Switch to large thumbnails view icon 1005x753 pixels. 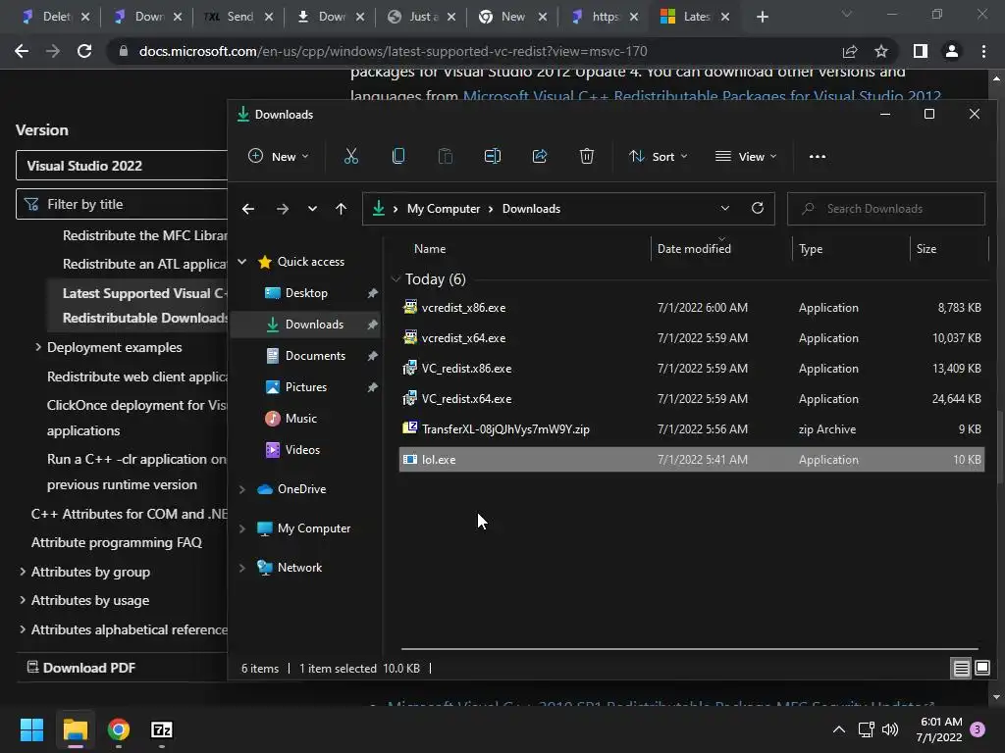tap(981, 669)
